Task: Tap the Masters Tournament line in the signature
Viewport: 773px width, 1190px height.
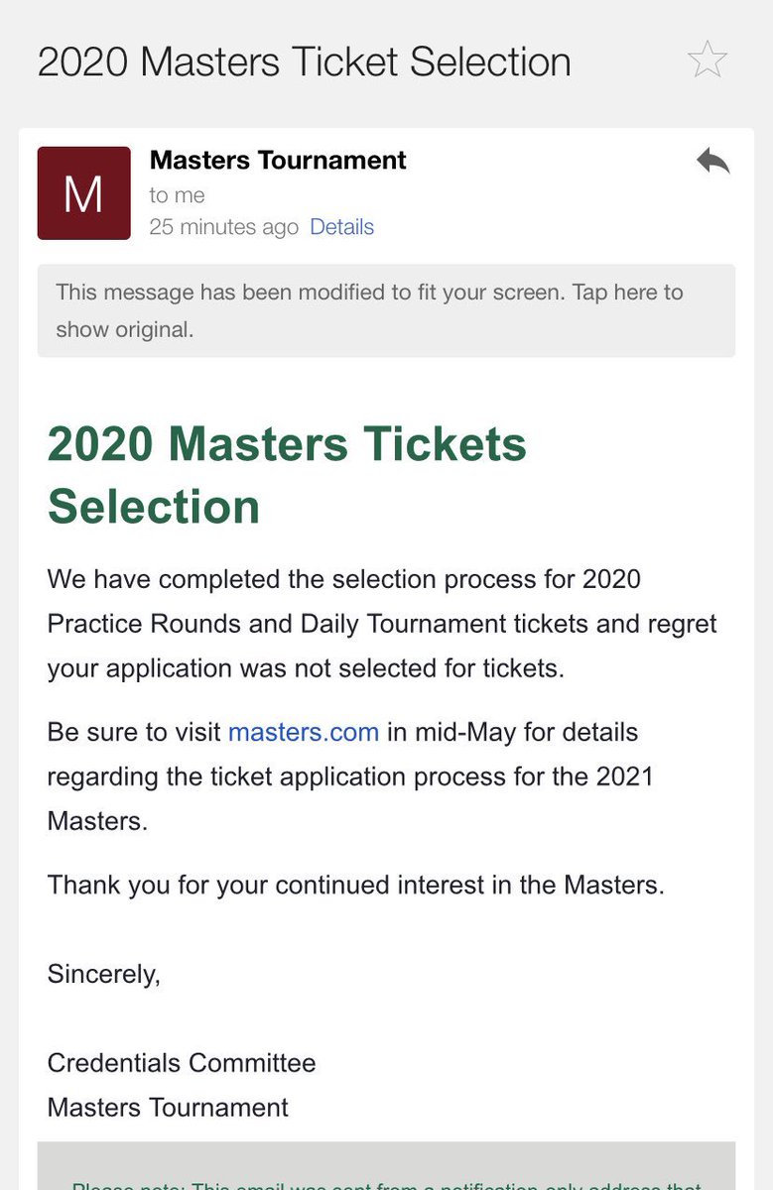Action: pyautogui.click(x=168, y=1108)
